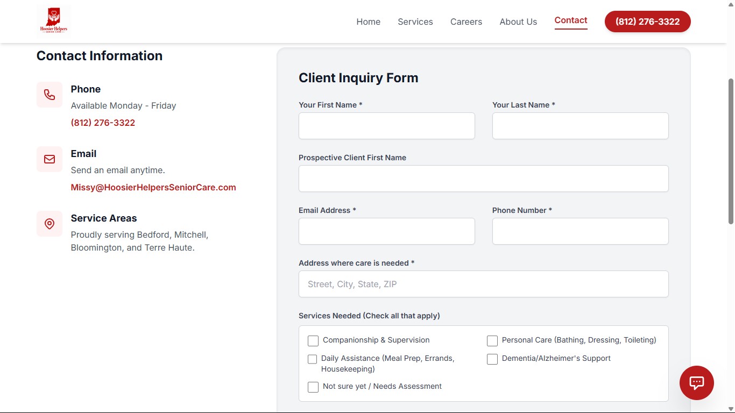Click the phone icon in Contact Information

(50, 95)
